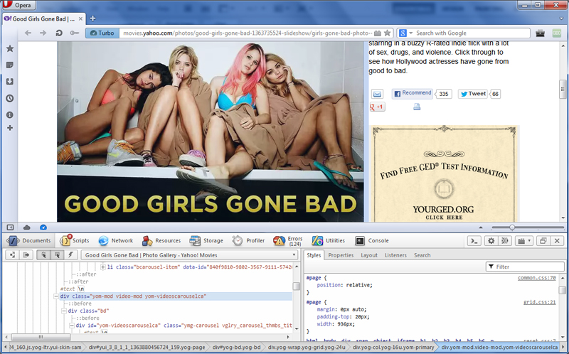This screenshot has height=354, width=569.
Task: Click the email share envelope icon
Action: tap(378, 94)
